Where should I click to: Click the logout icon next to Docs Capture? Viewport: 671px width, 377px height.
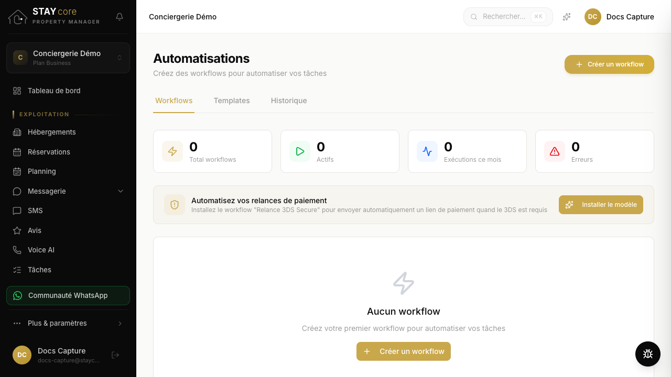(x=116, y=355)
